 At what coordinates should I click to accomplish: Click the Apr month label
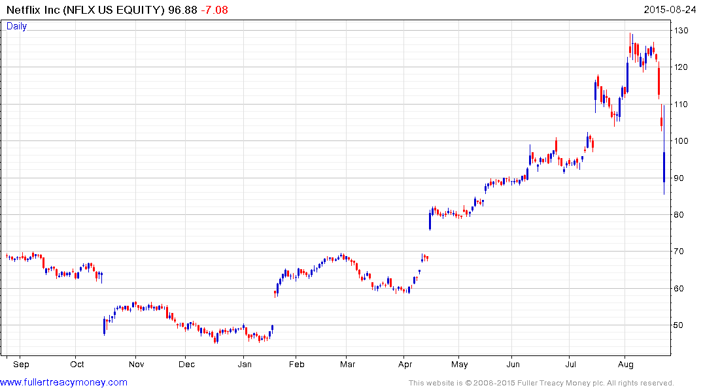coord(405,364)
